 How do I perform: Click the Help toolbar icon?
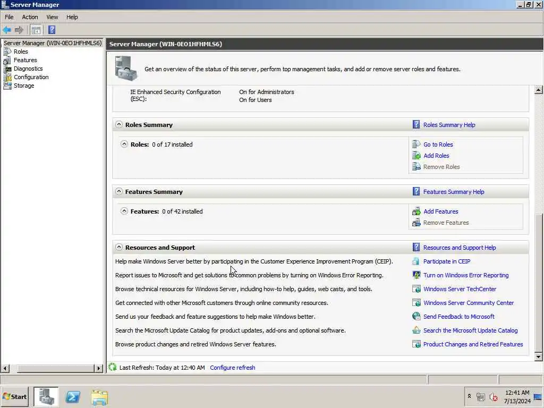click(52, 30)
